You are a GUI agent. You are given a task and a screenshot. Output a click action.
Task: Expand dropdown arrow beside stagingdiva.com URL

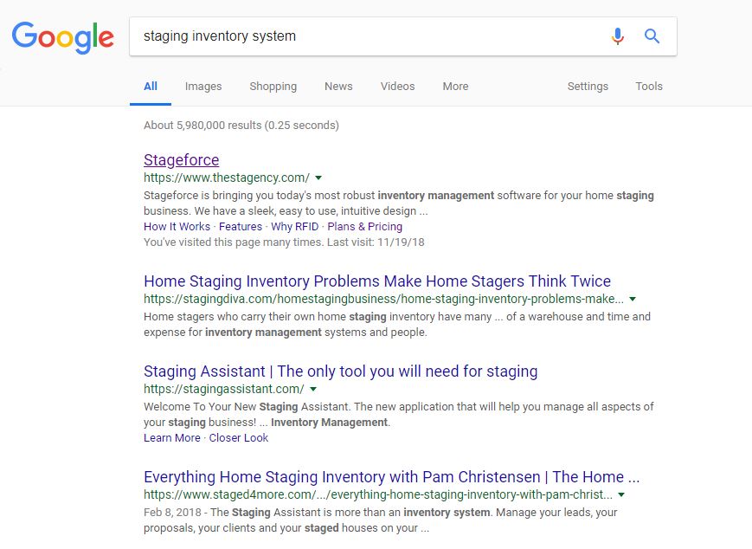pyautogui.click(x=633, y=299)
